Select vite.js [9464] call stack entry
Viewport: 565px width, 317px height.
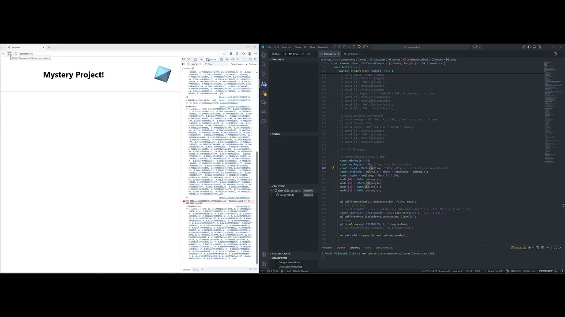[294, 195]
